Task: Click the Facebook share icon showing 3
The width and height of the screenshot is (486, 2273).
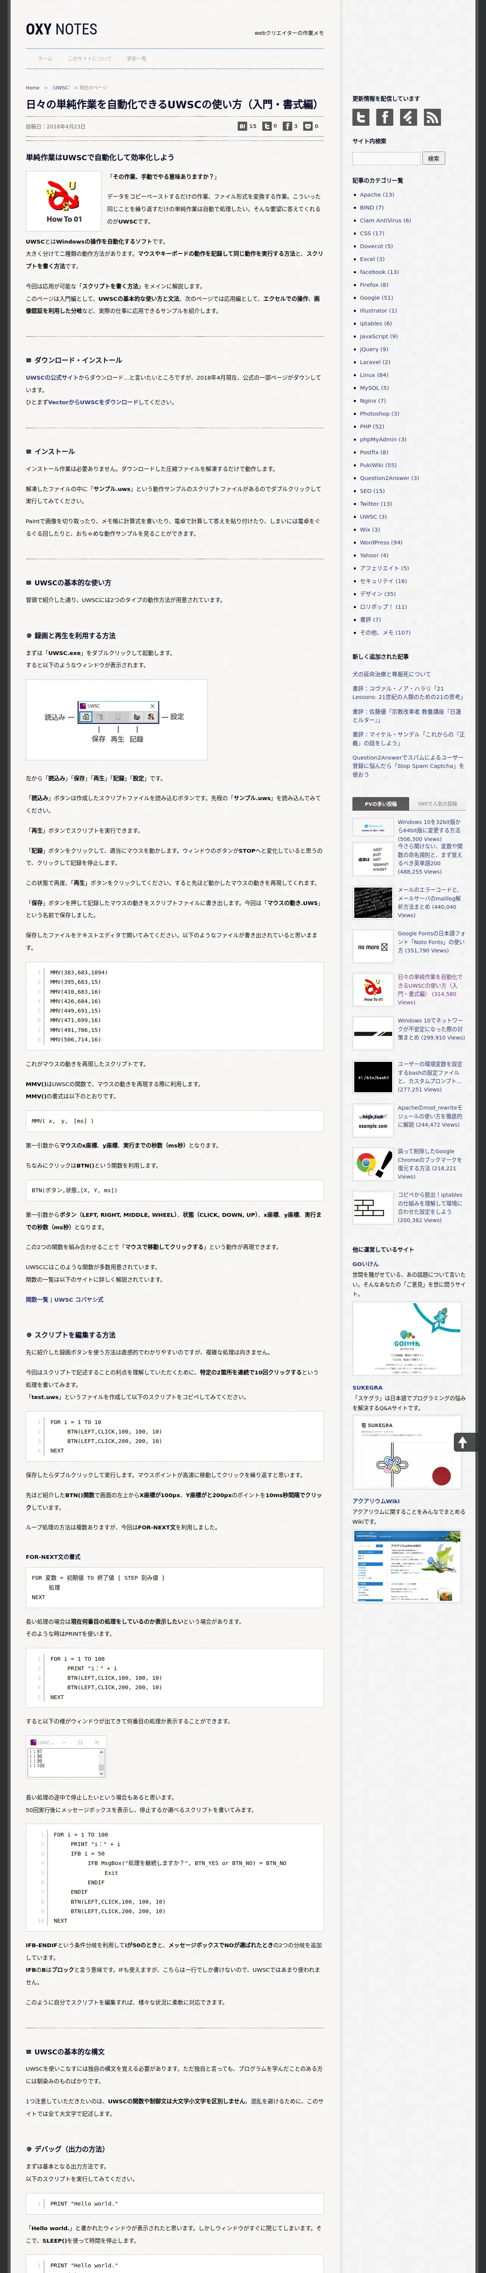Action: click(288, 126)
